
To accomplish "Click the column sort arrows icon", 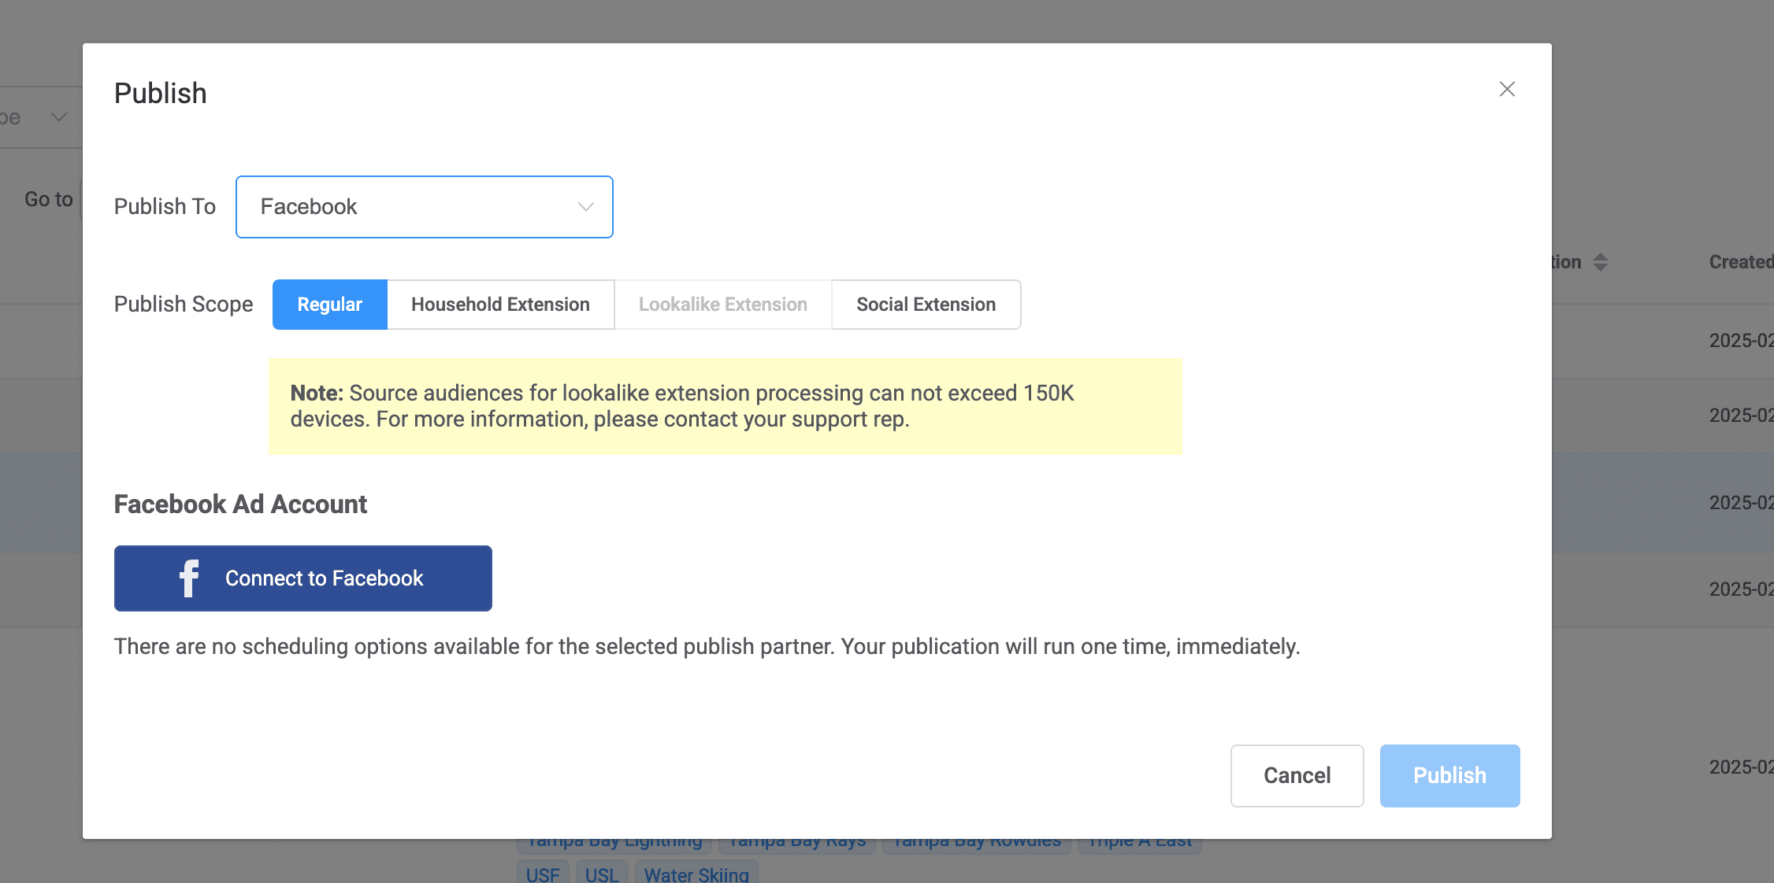I will coord(1600,262).
